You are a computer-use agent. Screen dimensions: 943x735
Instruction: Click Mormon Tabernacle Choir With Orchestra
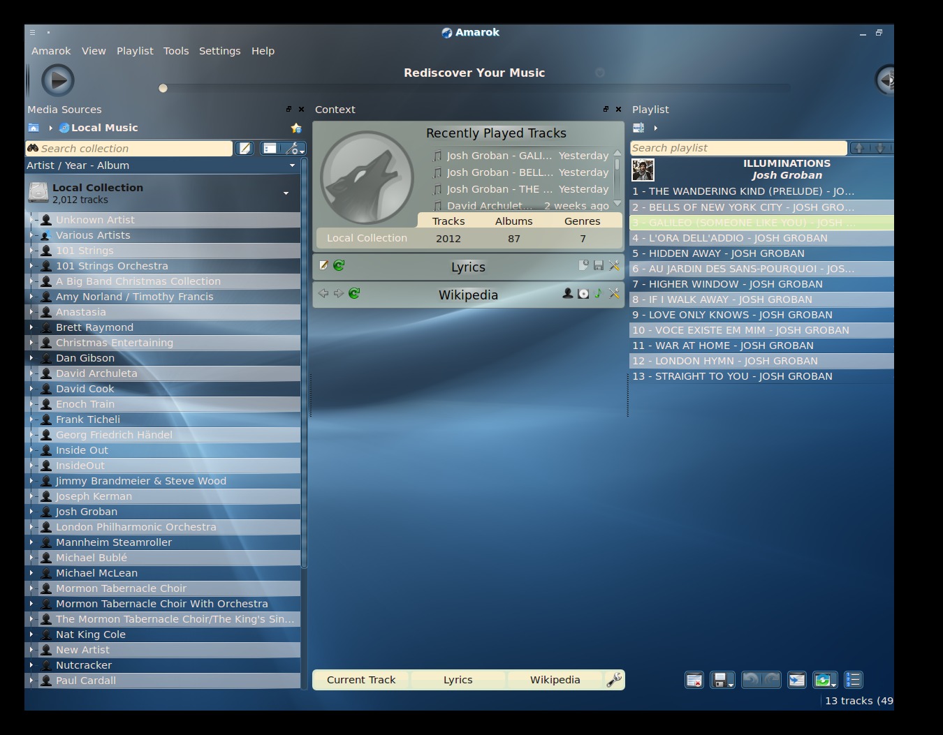(x=162, y=604)
